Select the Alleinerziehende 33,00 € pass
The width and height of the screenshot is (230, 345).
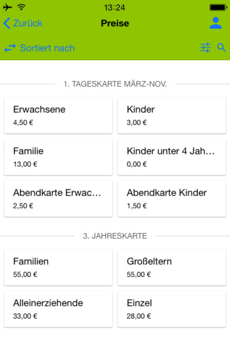click(x=58, y=309)
